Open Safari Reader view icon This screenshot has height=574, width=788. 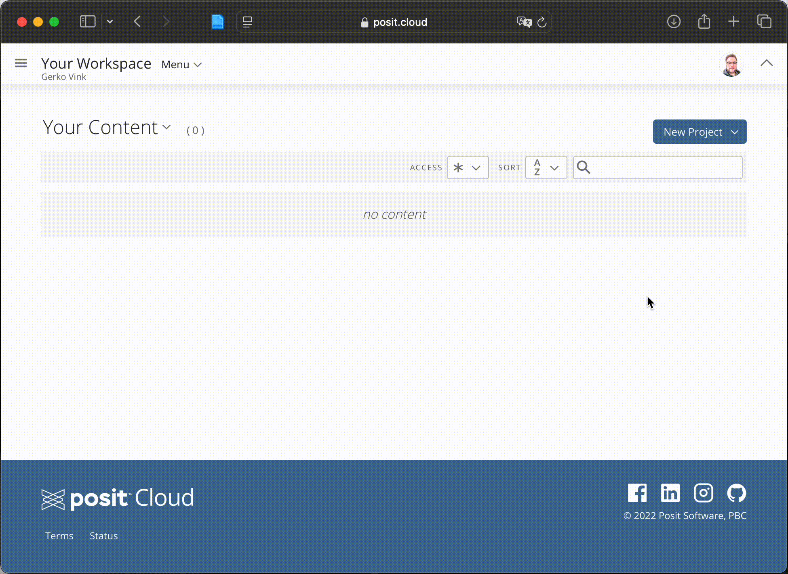pos(247,22)
